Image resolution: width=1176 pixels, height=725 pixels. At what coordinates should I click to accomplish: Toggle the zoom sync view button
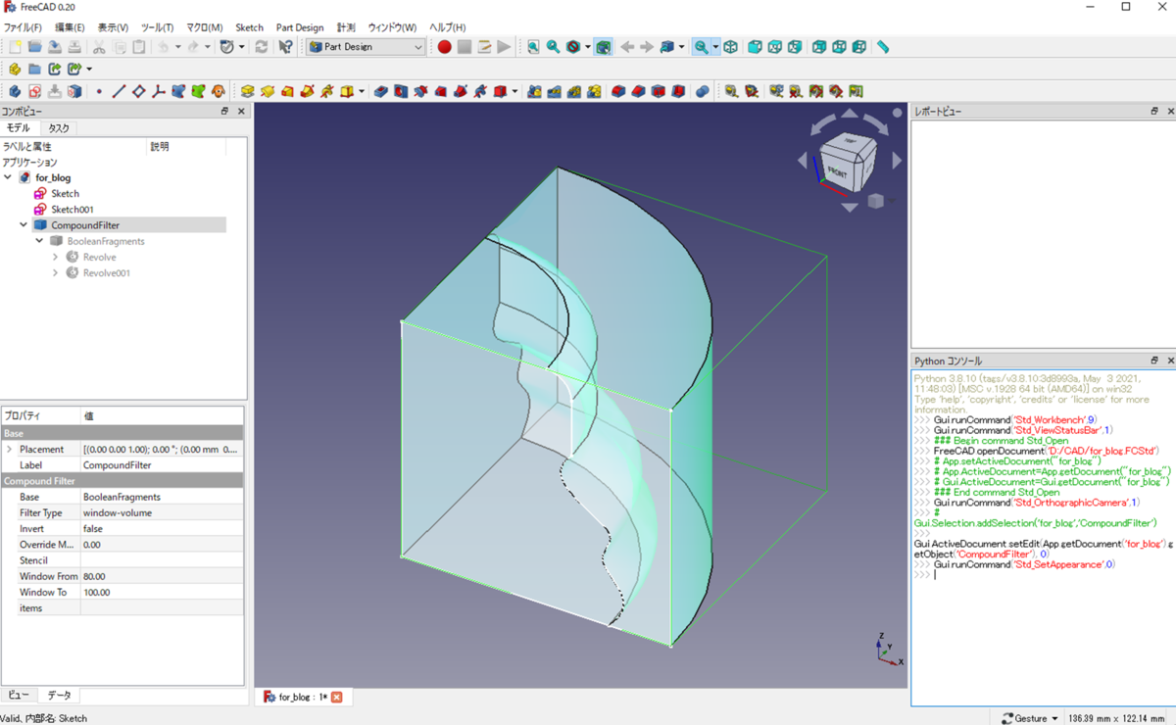(702, 46)
